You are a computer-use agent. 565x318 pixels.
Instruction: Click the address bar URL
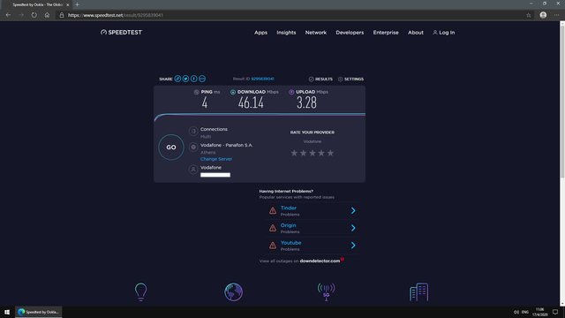coord(116,15)
